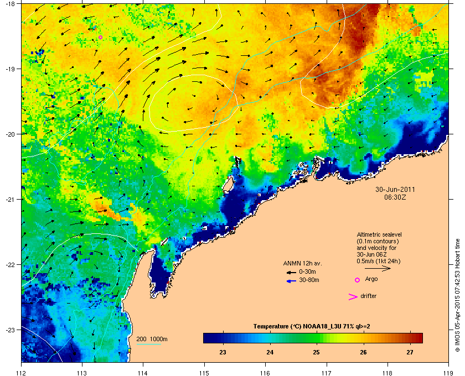
Task: Click the 118 longitude axis label
Action: 387,373
